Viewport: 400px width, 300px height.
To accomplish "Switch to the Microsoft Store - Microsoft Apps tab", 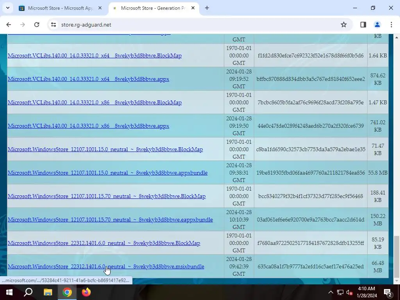I will [x=61, y=8].
